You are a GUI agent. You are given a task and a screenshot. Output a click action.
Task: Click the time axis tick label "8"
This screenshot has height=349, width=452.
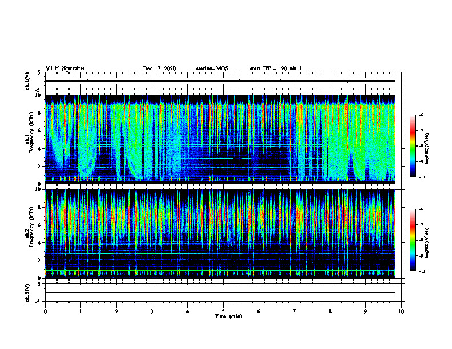click(330, 311)
